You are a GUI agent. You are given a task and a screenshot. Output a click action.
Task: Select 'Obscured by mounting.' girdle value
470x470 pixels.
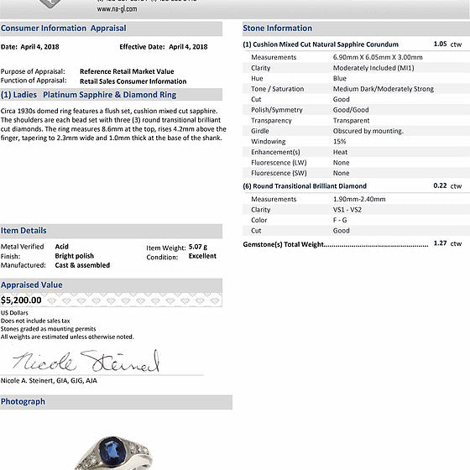[368, 131]
